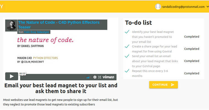This screenshot has height=110, width=209.
Task: Select the 'Send your email list an email' text
Action: click(155, 61)
